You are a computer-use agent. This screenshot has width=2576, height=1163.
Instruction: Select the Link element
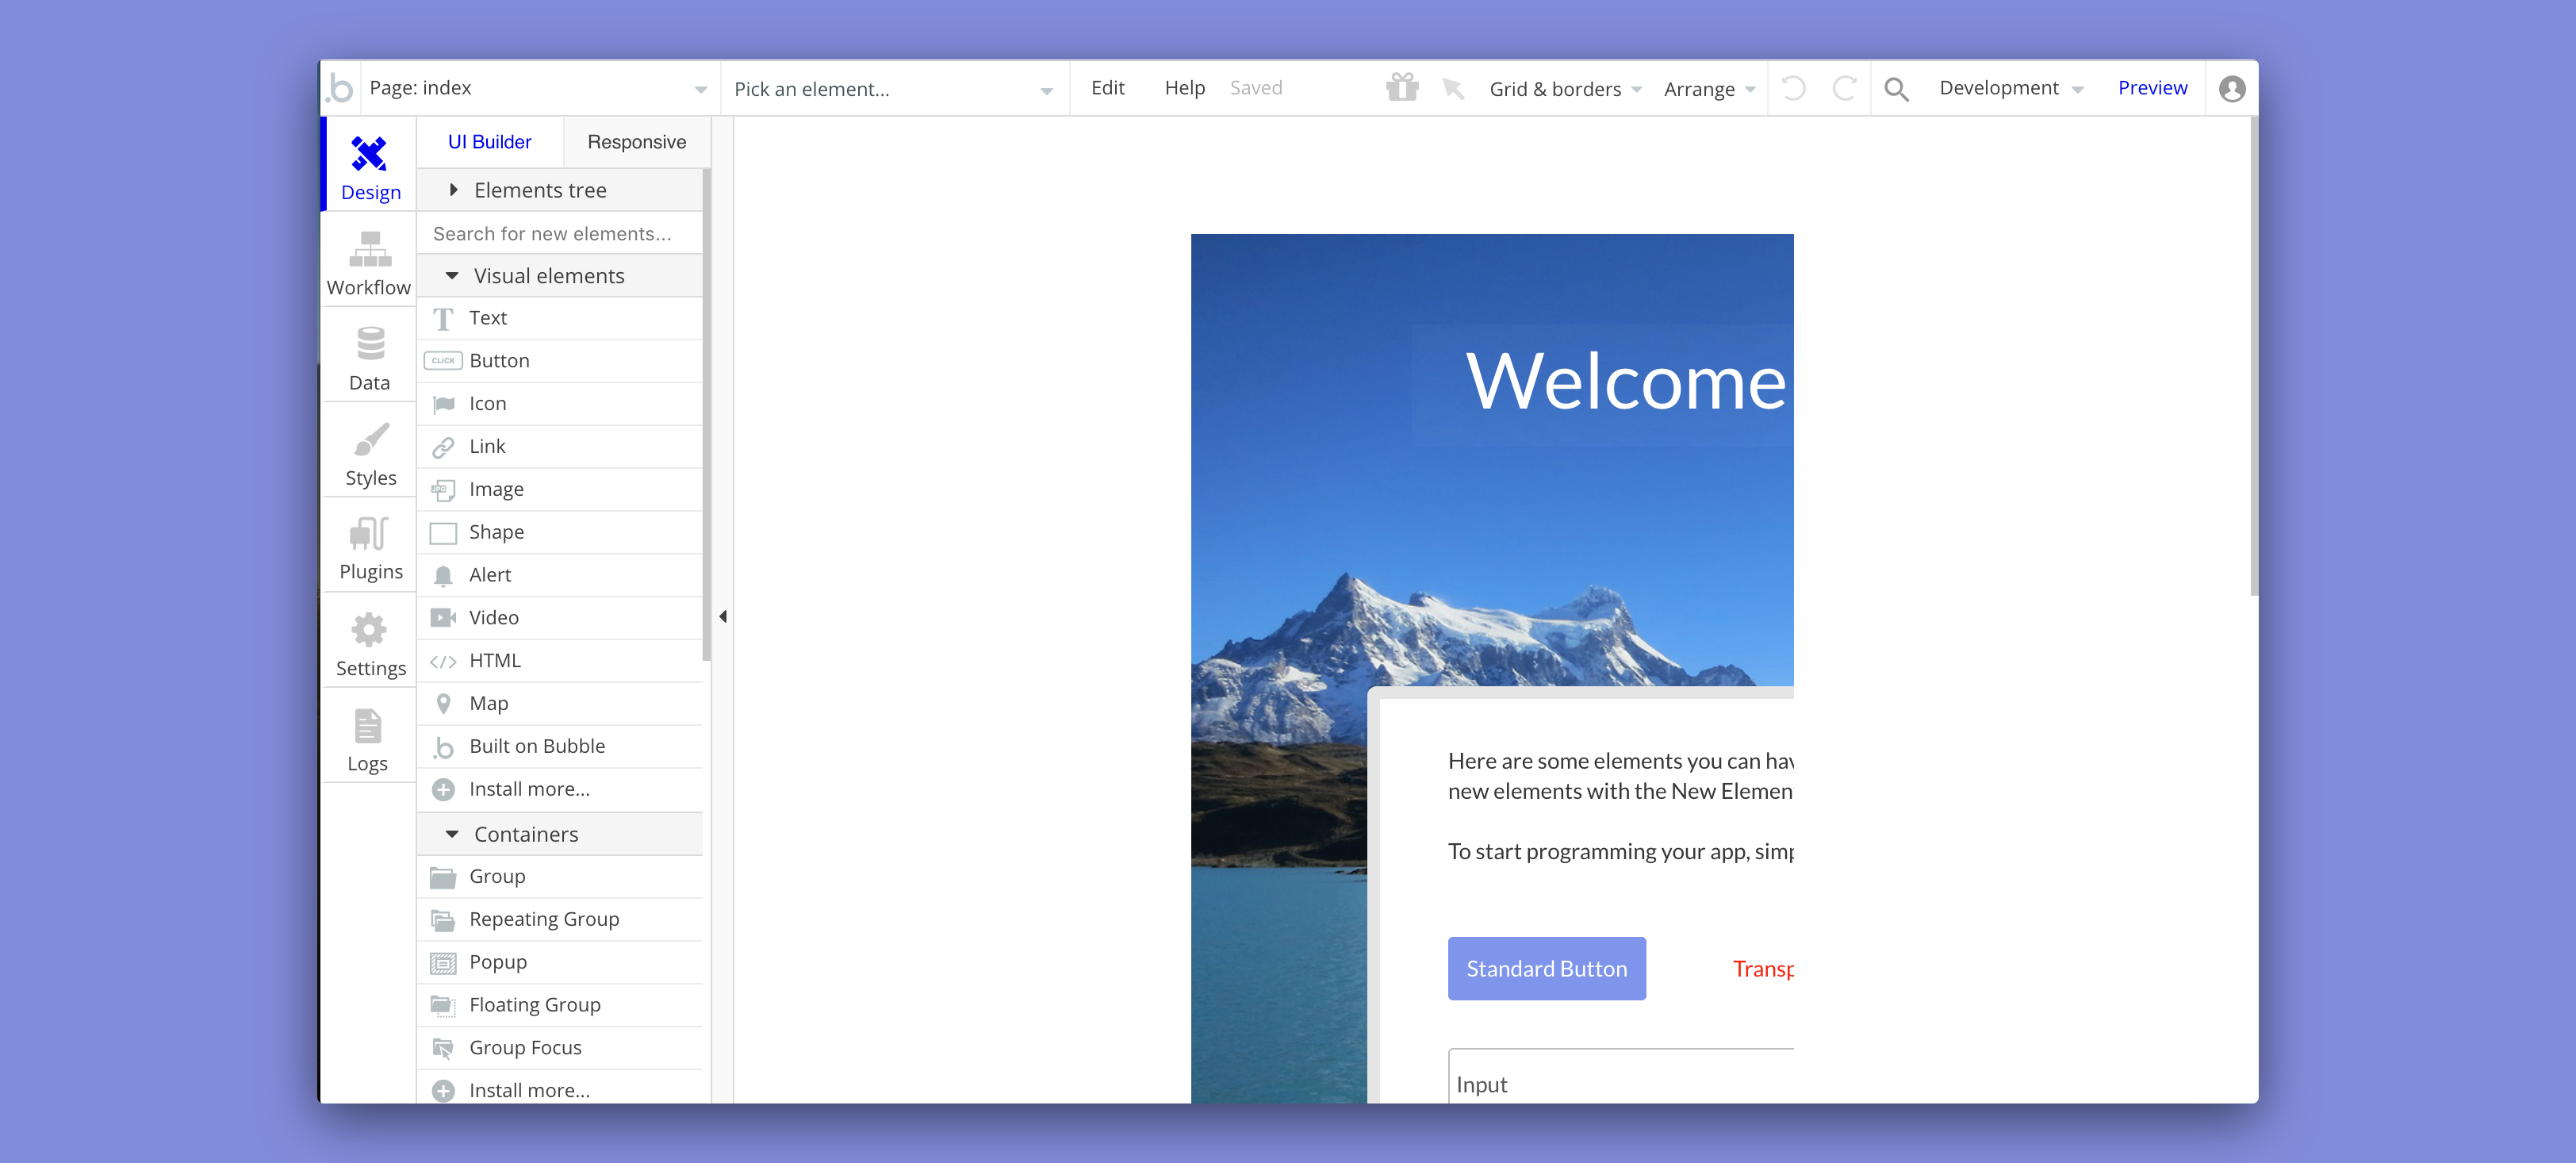[560, 447]
